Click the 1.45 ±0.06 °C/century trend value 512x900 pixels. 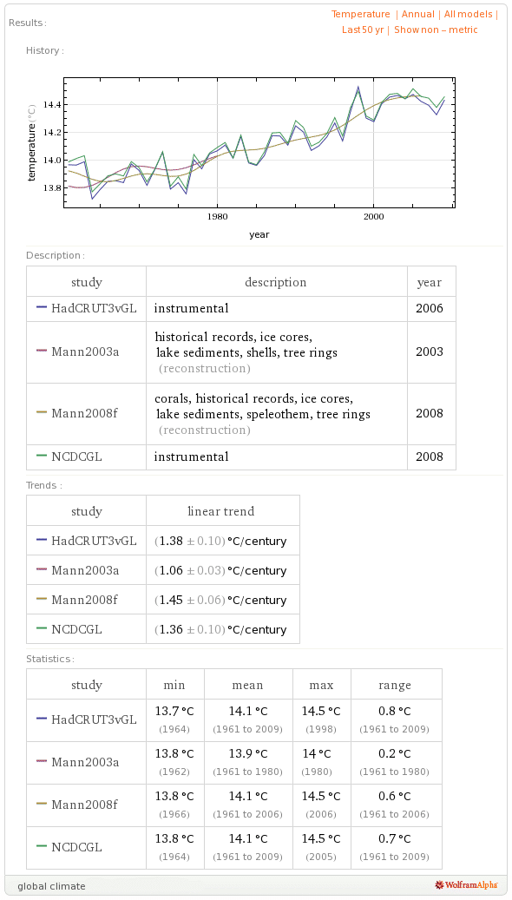tap(220, 600)
